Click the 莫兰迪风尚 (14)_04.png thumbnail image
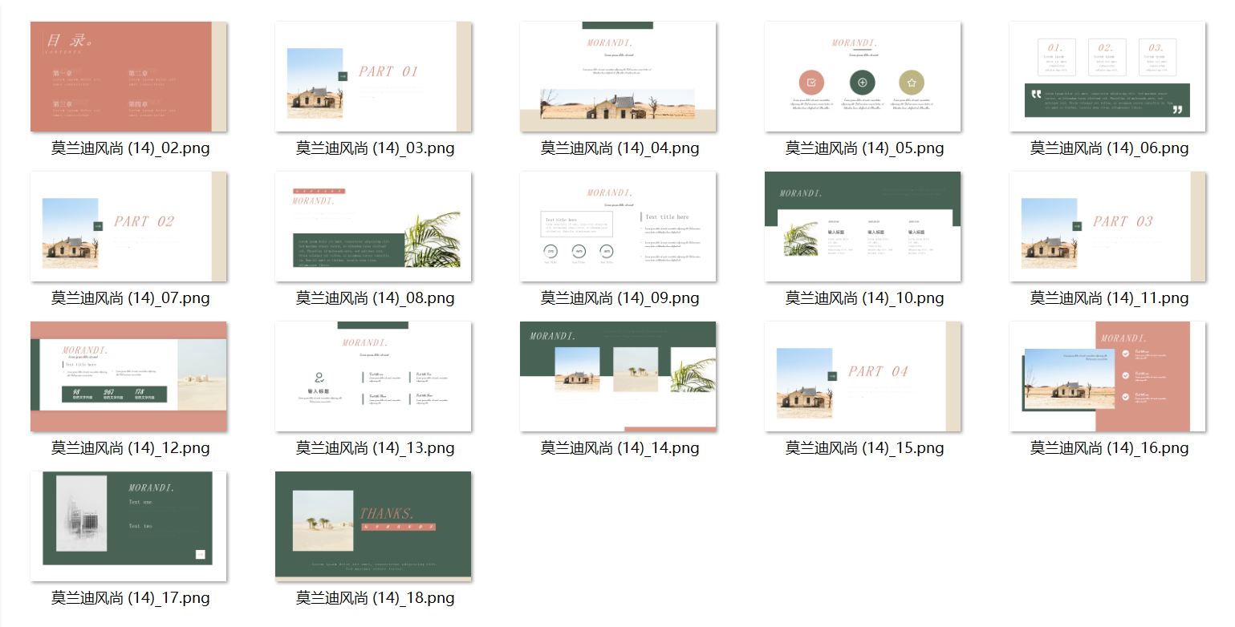 [x=618, y=77]
